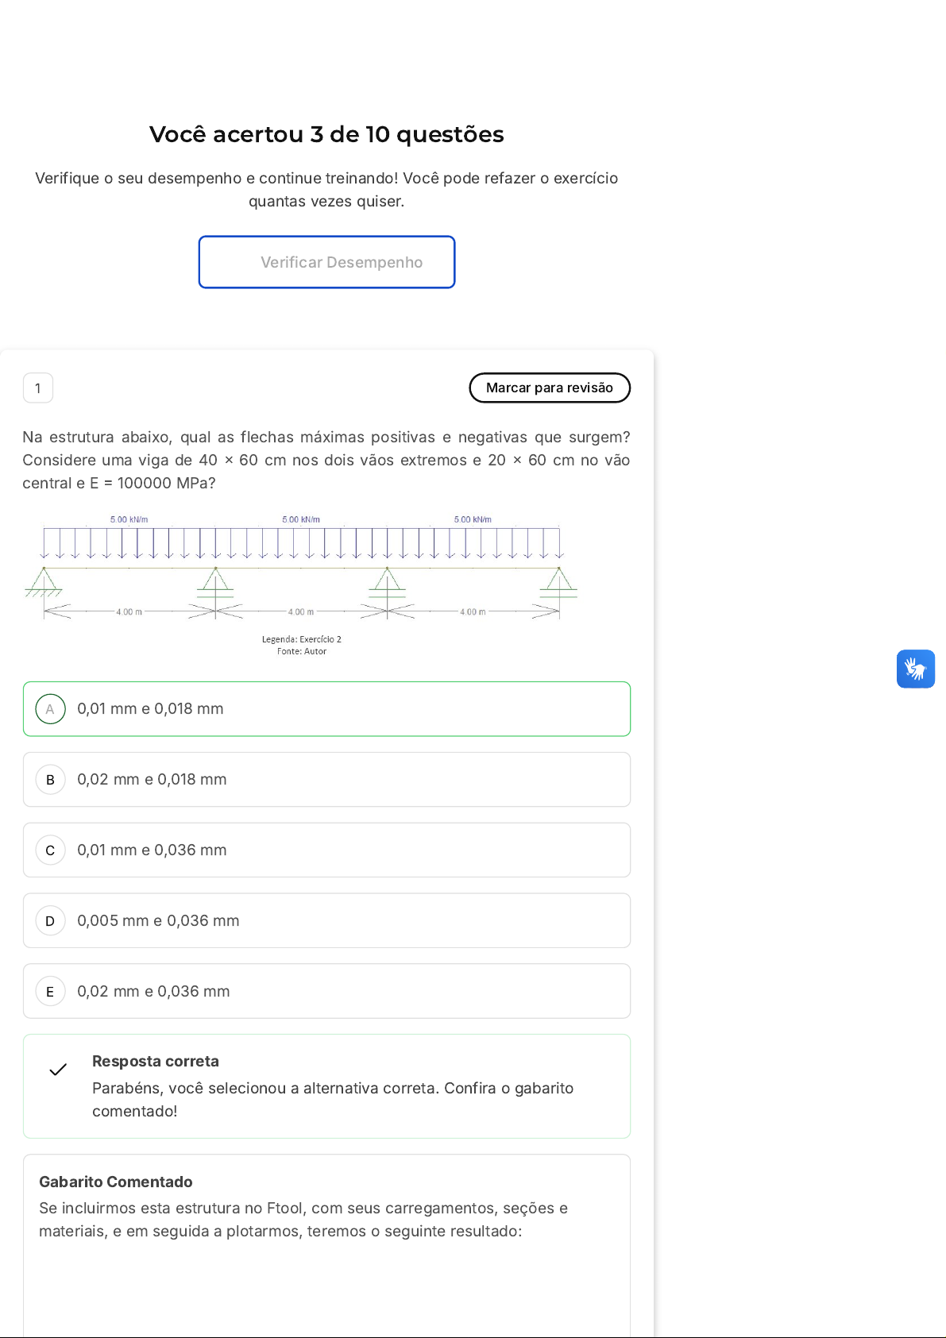Click the 'Legenda: Exercício 2' caption

click(x=302, y=639)
